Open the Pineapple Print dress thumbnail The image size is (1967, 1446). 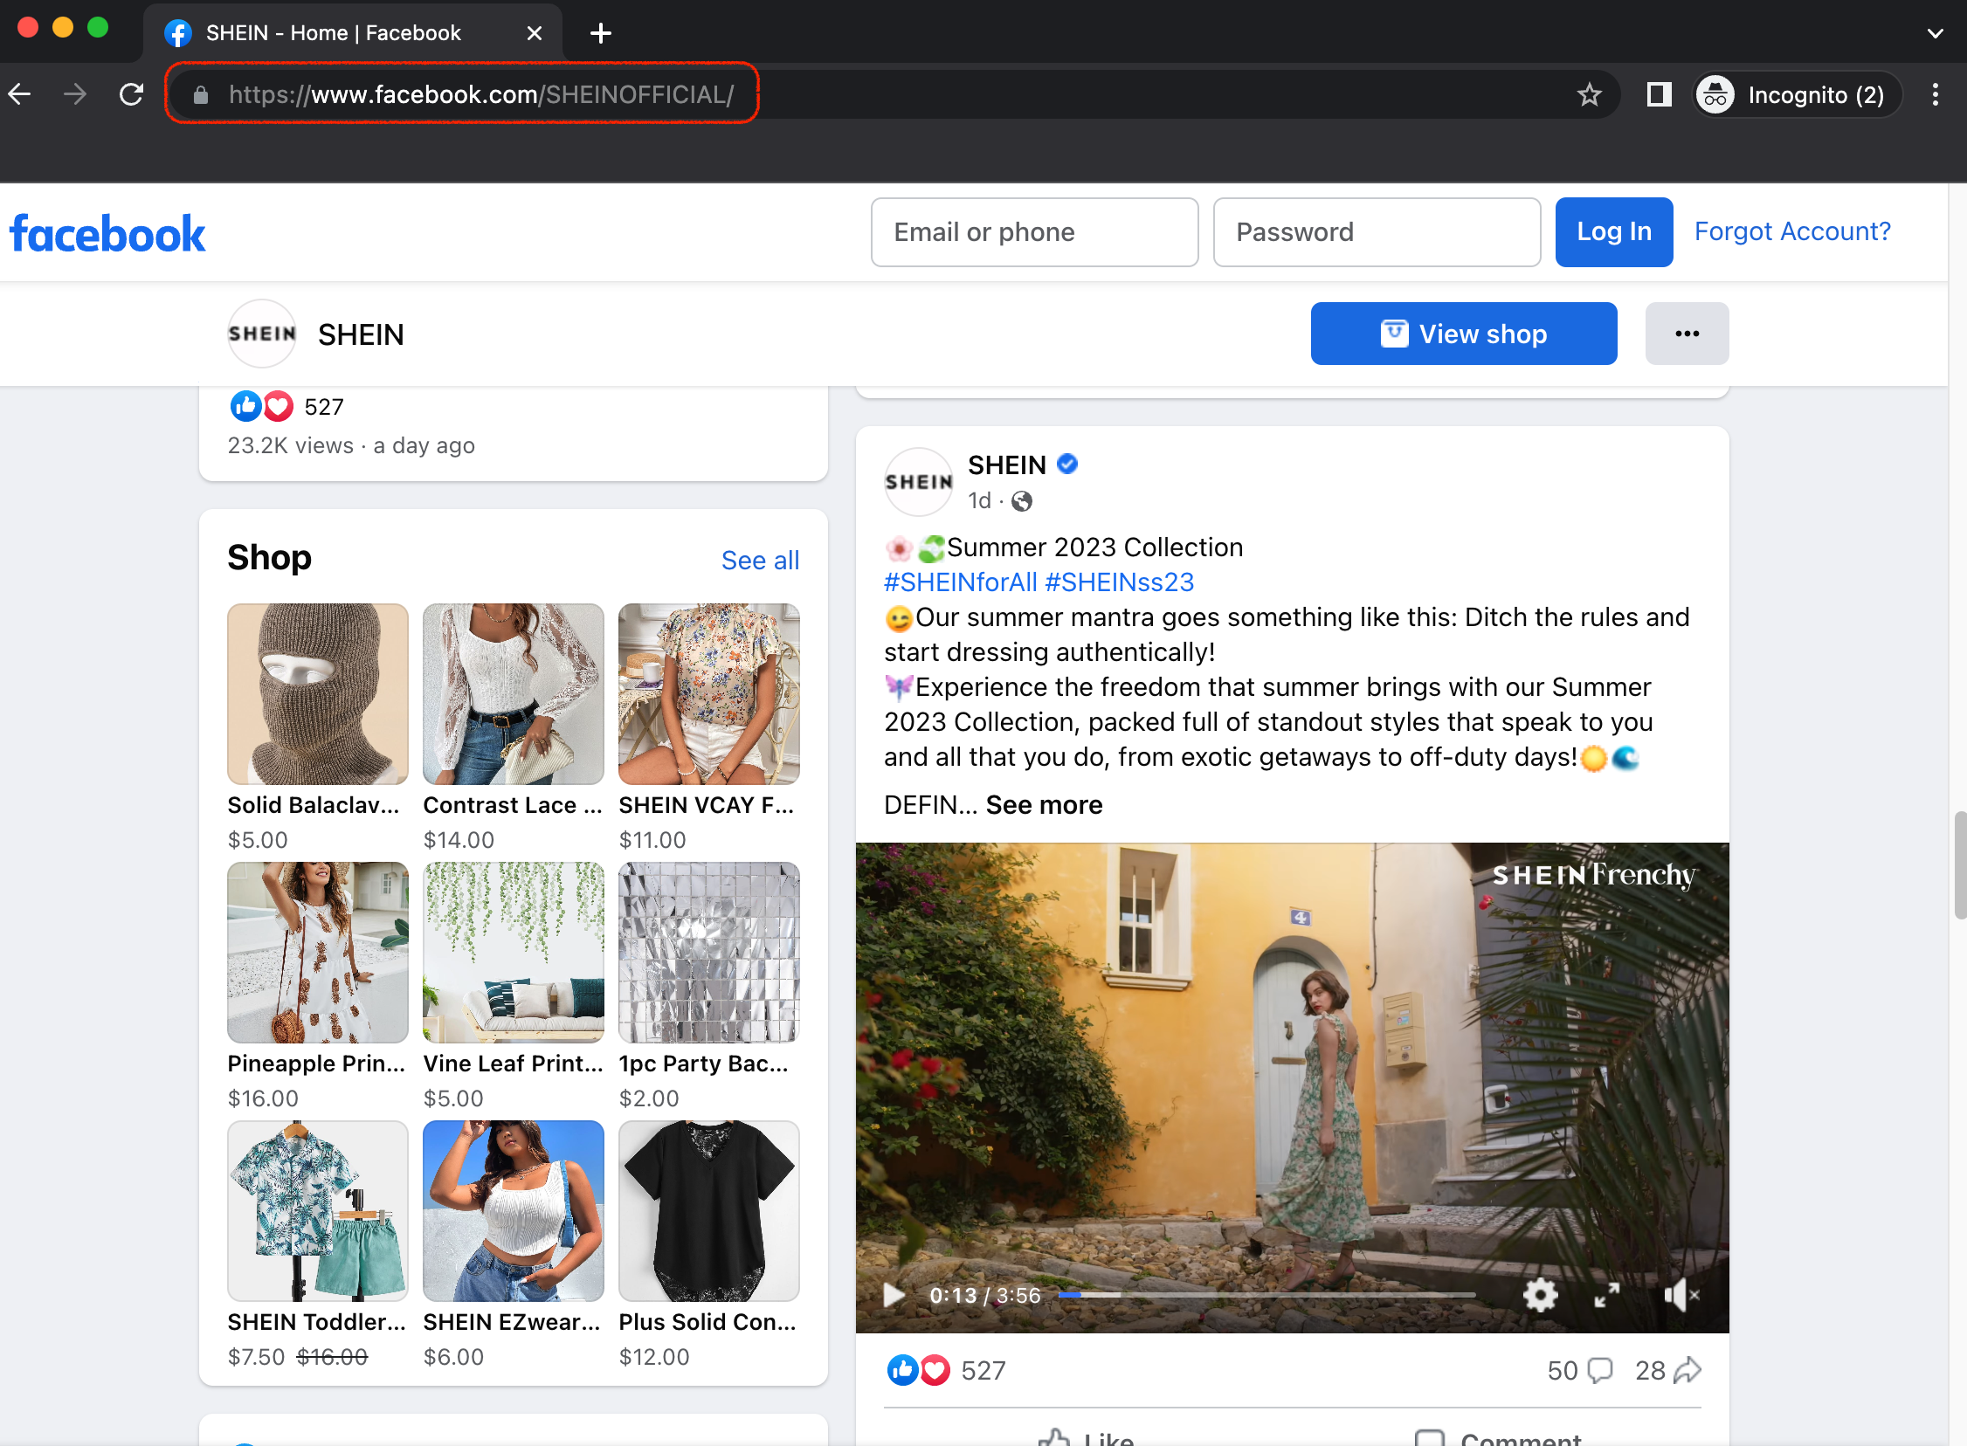(x=318, y=953)
